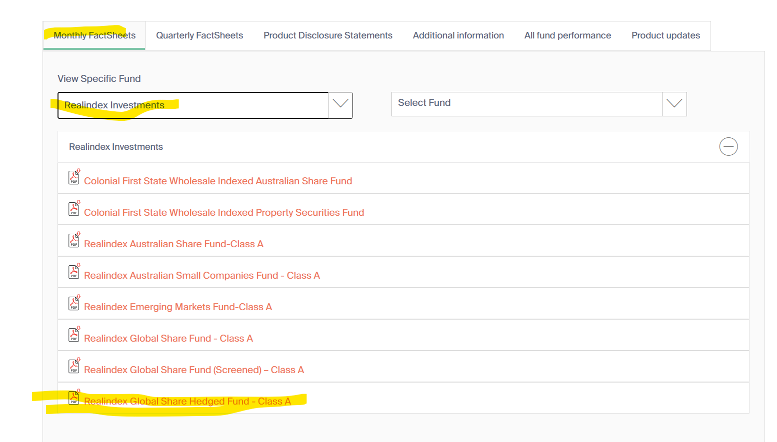The width and height of the screenshot is (777, 442).
Task: Open Realindex Global Share Hedged Fund - Class A link
Action: (x=187, y=402)
